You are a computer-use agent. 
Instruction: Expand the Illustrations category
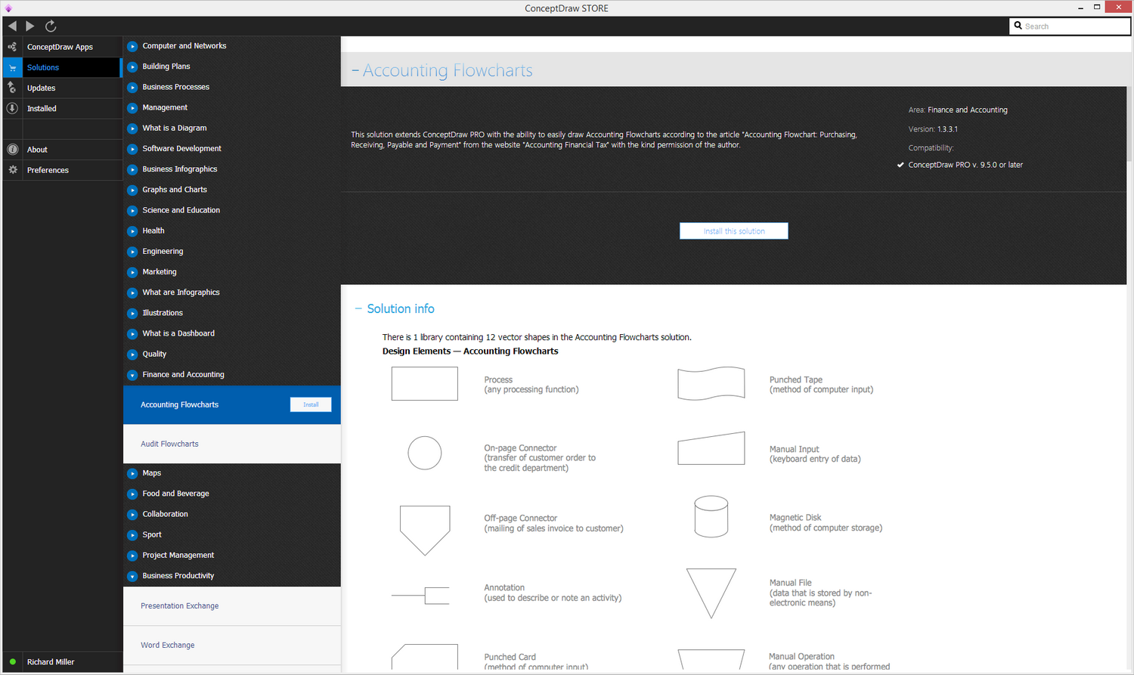click(x=132, y=313)
